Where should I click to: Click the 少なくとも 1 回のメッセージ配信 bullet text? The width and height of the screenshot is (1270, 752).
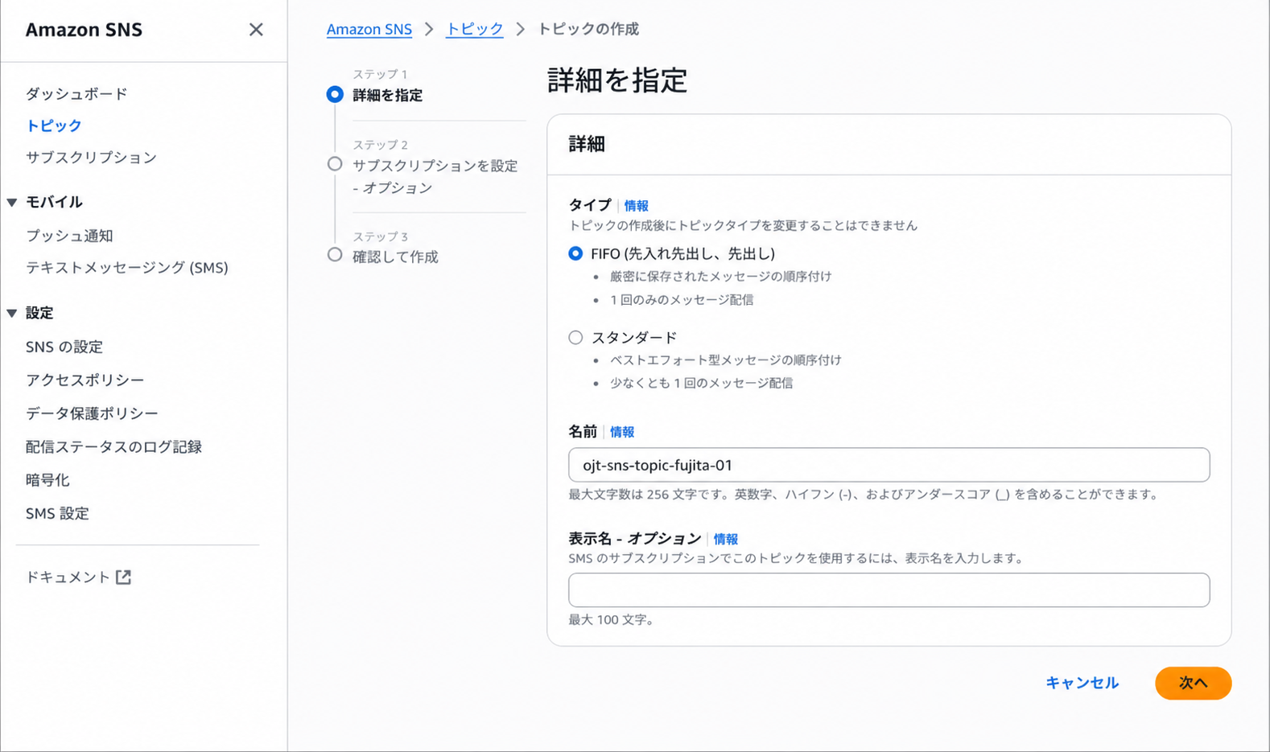coord(702,384)
